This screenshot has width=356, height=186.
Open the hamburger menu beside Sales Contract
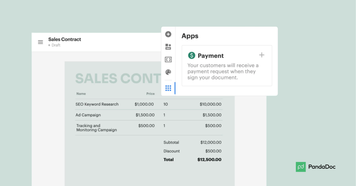[40, 42]
